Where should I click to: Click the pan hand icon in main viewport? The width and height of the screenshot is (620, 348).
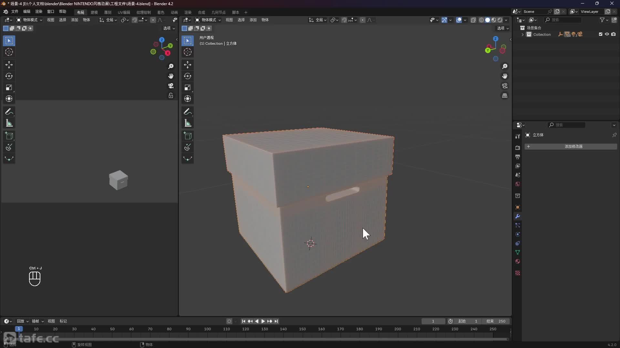coord(505,76)
